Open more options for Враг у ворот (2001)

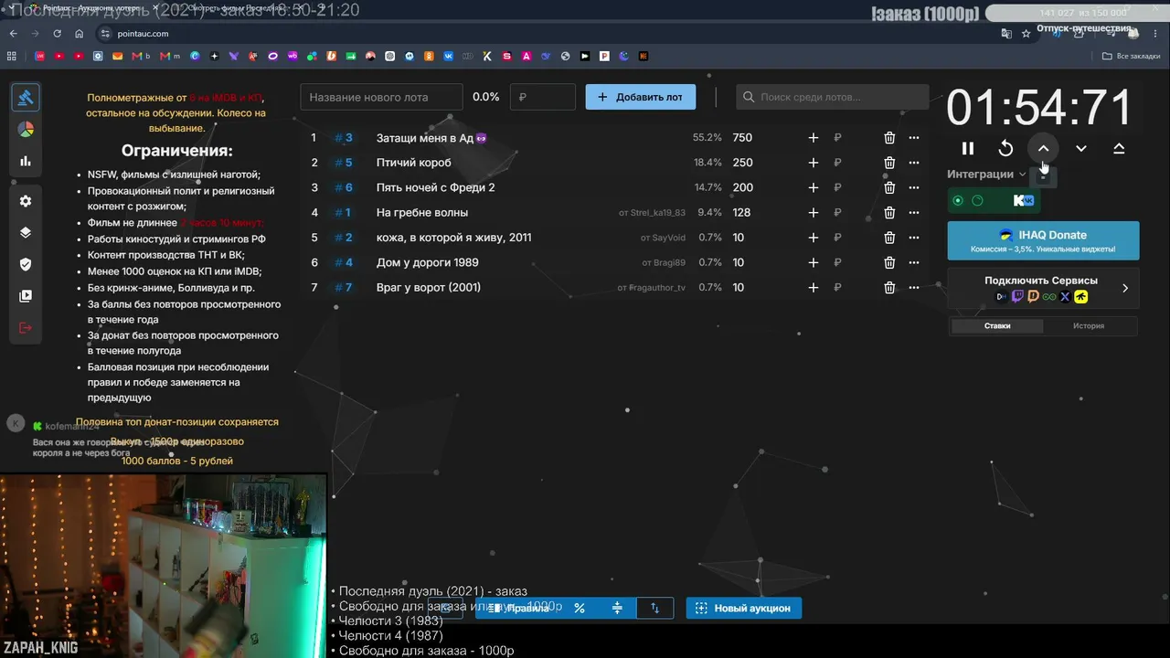914,287
